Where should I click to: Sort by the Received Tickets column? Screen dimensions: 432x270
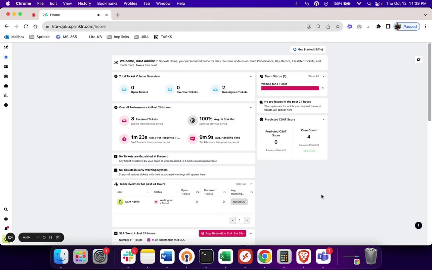224,192
